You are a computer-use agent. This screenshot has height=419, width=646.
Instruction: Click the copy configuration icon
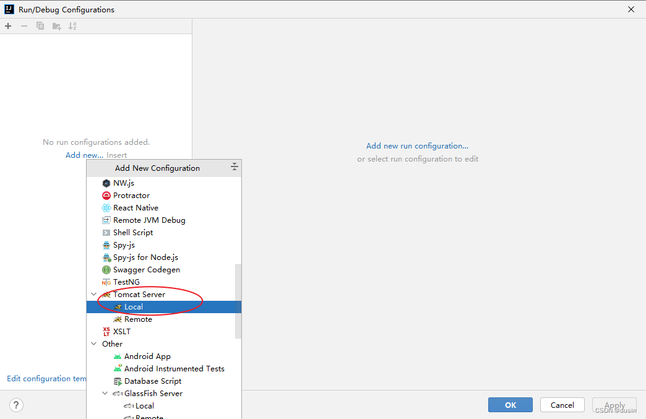(x=40, y=26)
